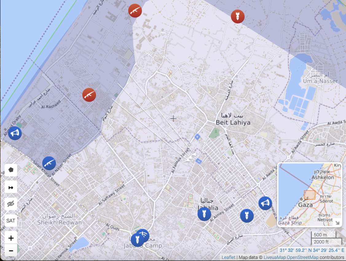Activate the arrow measure tool
Image resolution: width=346 pixels, height=261 pixels.
click(x=11, y=187)
